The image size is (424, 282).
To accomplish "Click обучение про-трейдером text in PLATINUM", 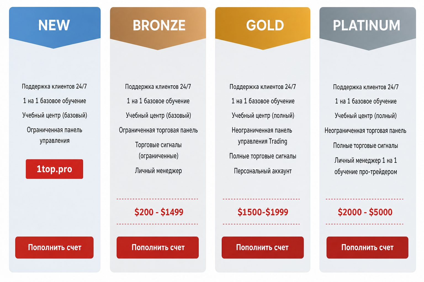I will [x=365, y=172].
